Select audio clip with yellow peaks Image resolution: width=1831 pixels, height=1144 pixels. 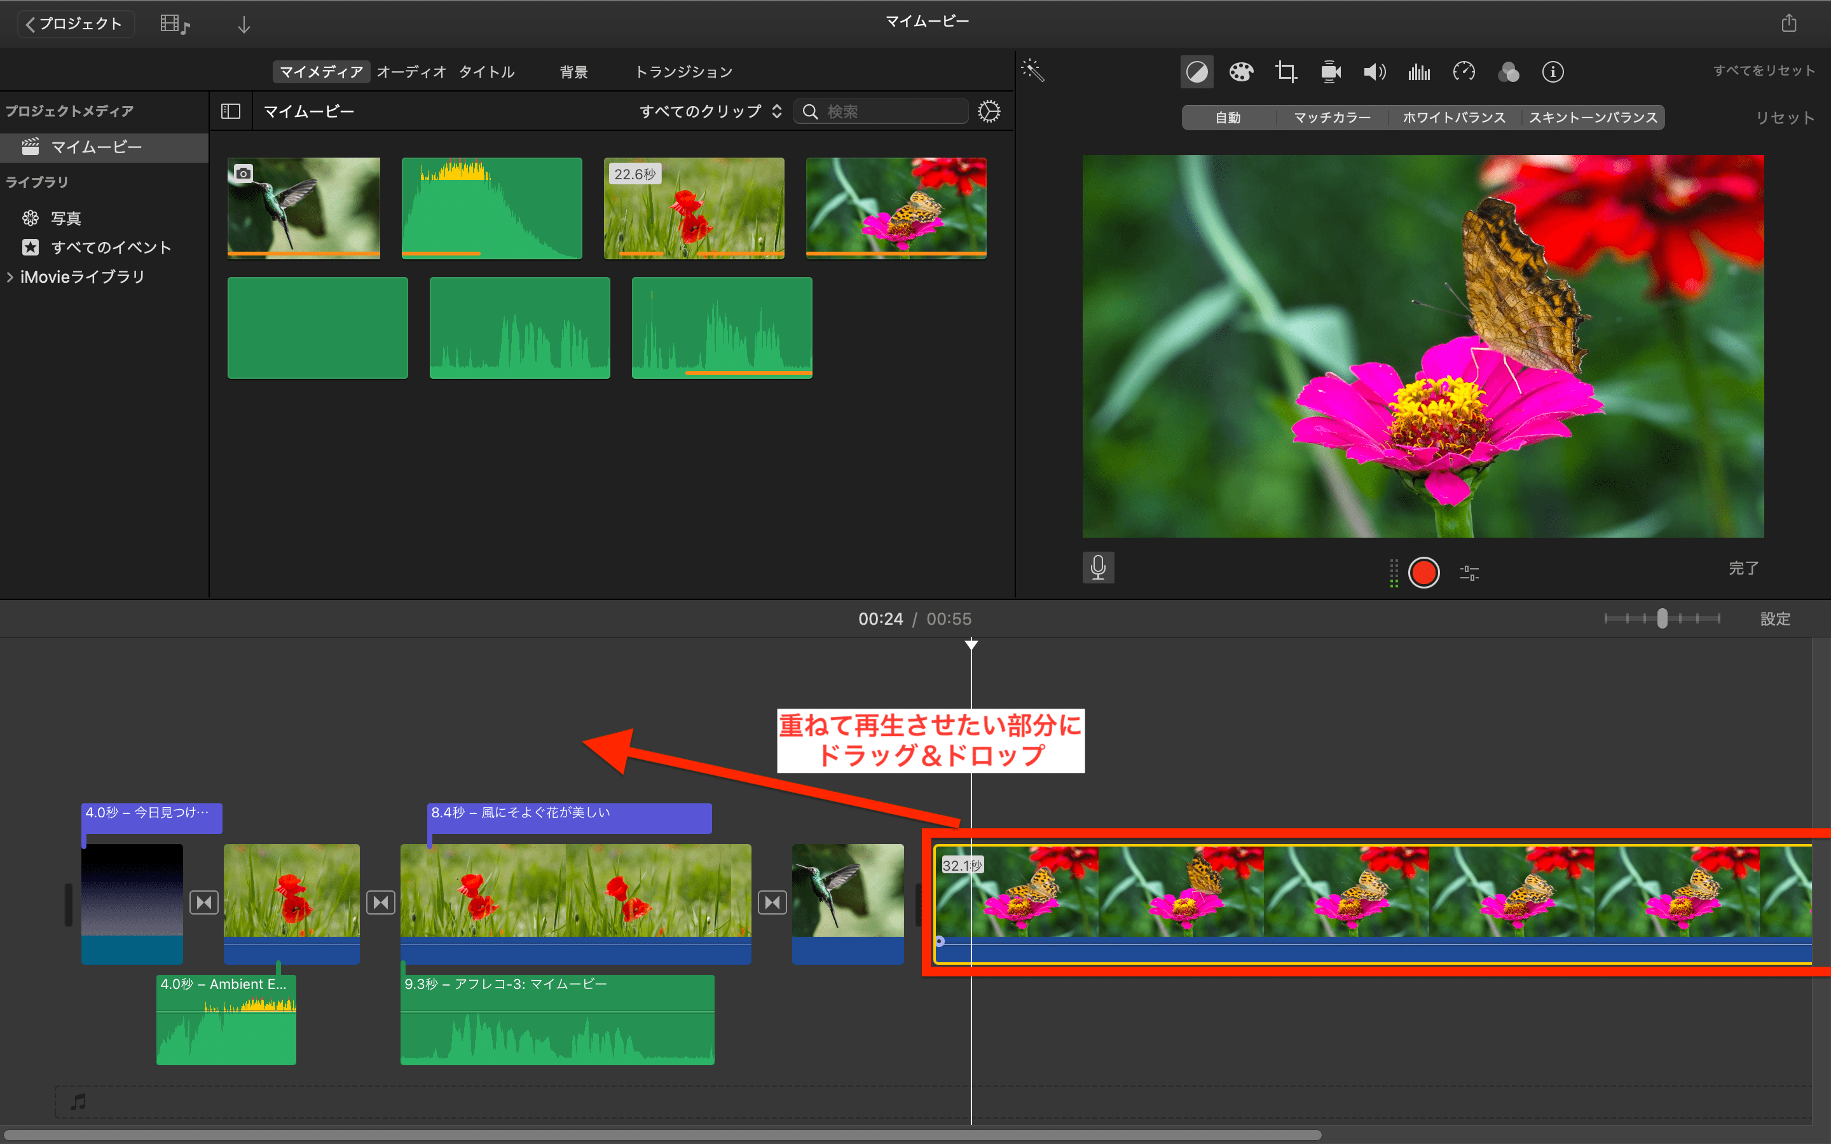[x=492, y=208]
